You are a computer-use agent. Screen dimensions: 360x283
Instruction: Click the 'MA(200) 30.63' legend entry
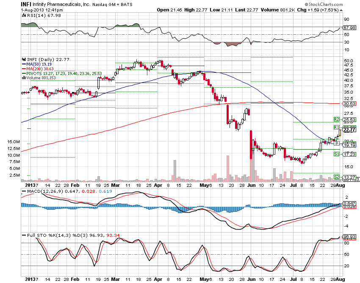pos(40,69)
